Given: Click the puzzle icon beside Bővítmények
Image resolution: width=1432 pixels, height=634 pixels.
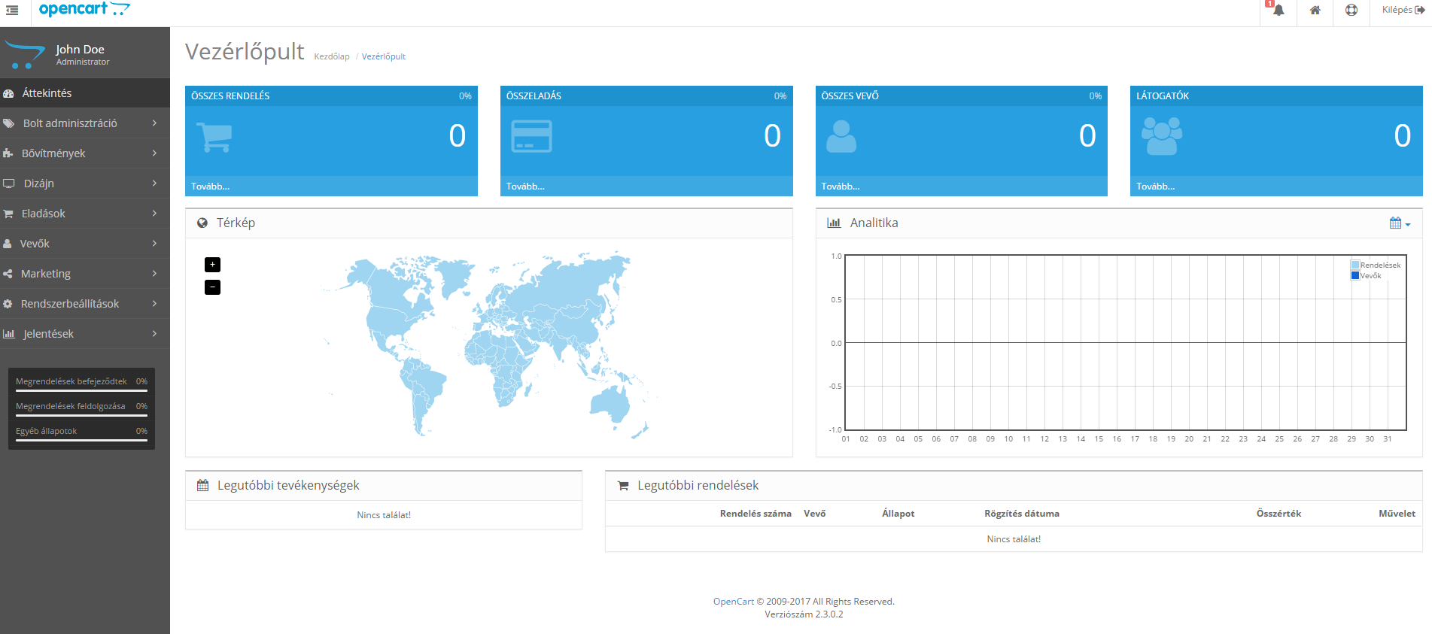Looking at the screenshot, I should pyautogui.click(x=8, y=153).
